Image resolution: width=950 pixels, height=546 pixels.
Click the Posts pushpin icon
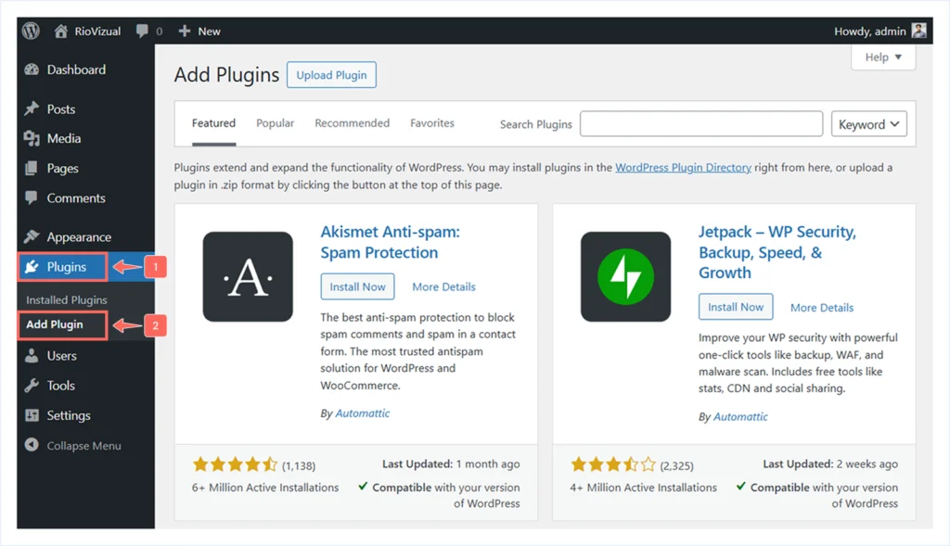(32, 108)
